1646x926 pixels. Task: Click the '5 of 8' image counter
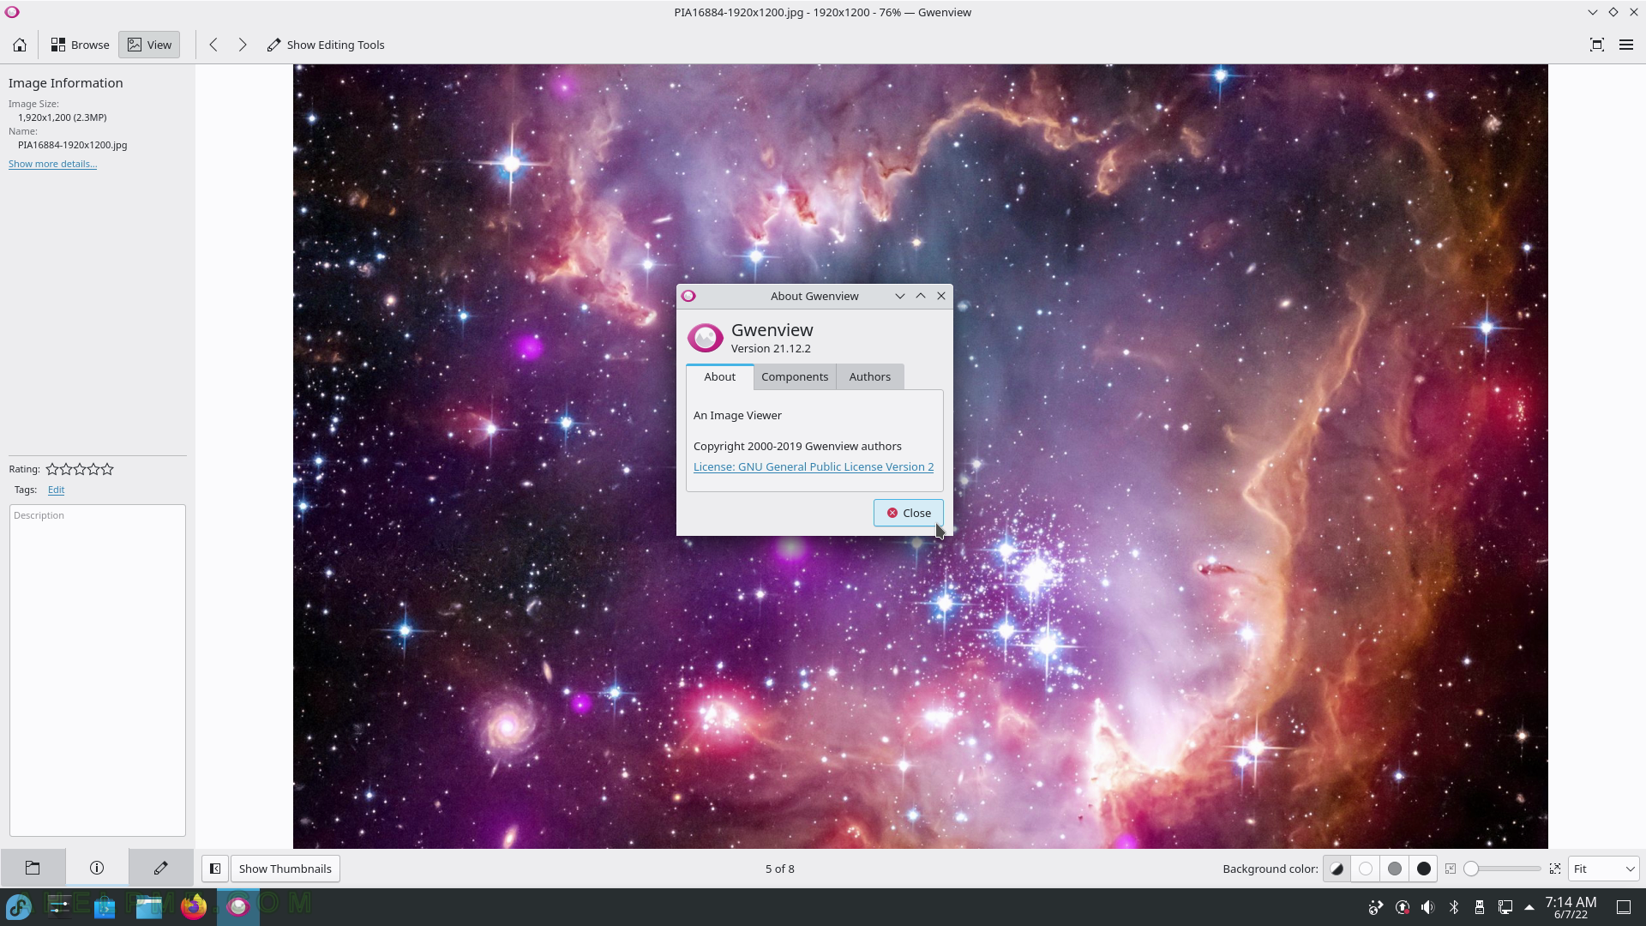(779, 869)
